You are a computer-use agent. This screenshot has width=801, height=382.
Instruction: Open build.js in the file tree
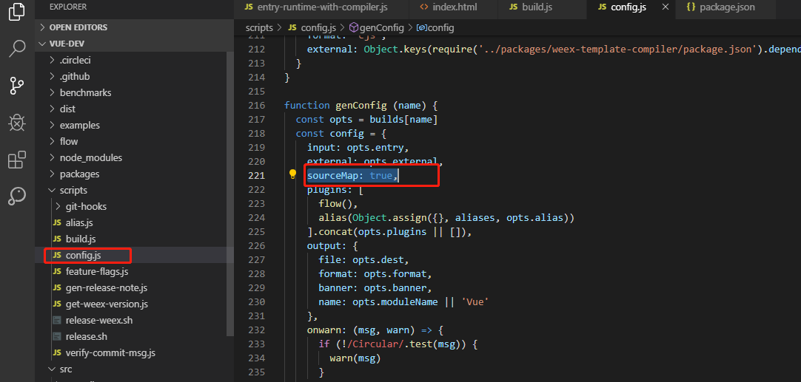pos(81,239)
